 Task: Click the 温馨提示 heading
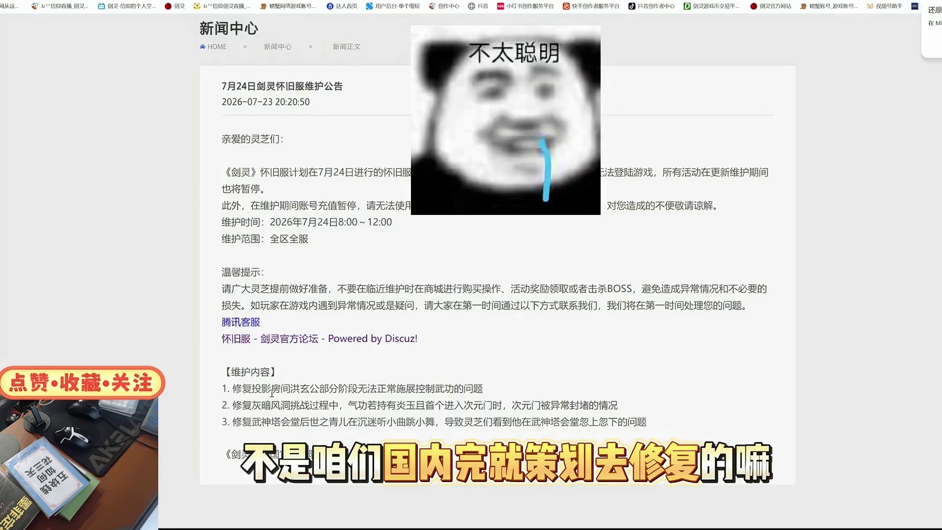243,272
